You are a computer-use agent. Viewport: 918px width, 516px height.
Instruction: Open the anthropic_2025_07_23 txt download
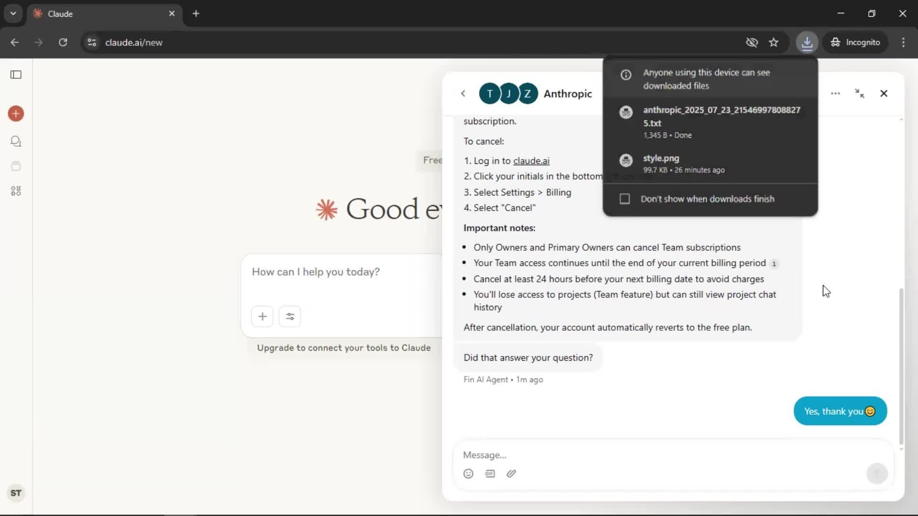[x=710, y=122]
